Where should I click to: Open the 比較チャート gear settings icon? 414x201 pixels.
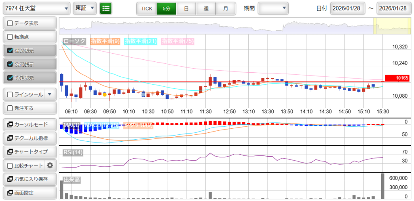coord(50,165)
